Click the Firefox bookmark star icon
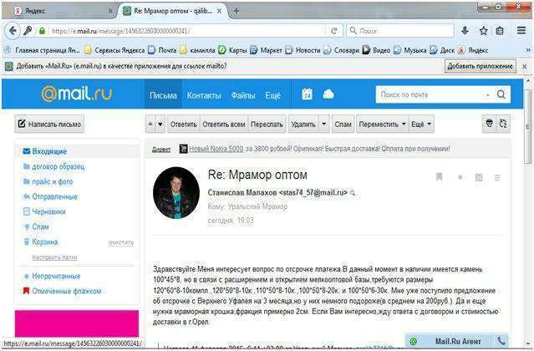The height and width of the screenshot is (351, 534). [x=483, y=30]
